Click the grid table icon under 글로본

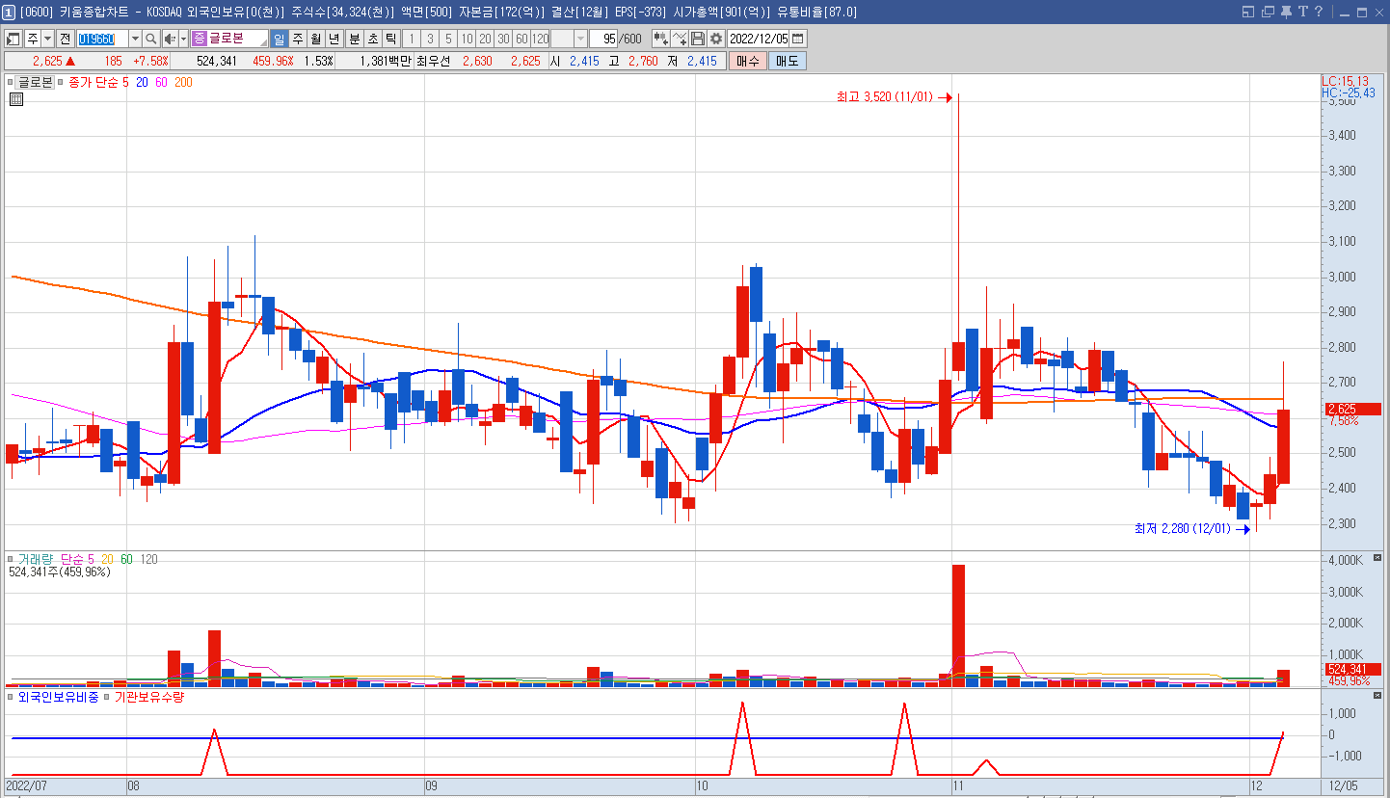coord(14,98)
